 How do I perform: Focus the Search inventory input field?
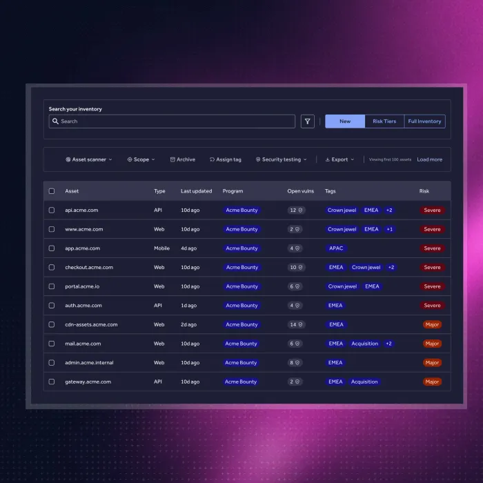point(172,121)
